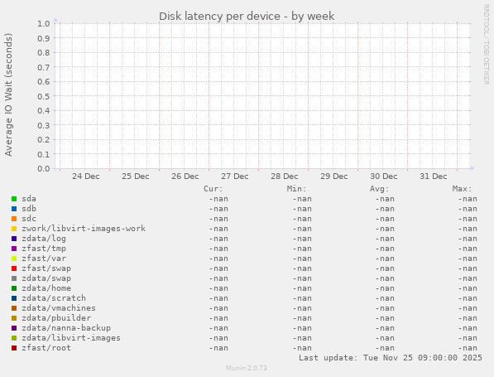Viewport: 494px width, 377px height.
Task: Click the navy zdata/scratch swatch
Action: (14, 298)
